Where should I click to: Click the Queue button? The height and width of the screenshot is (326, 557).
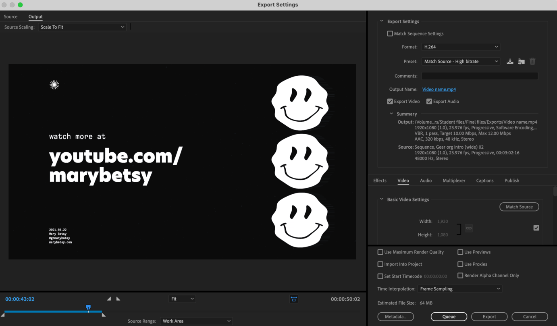(449, 316)
